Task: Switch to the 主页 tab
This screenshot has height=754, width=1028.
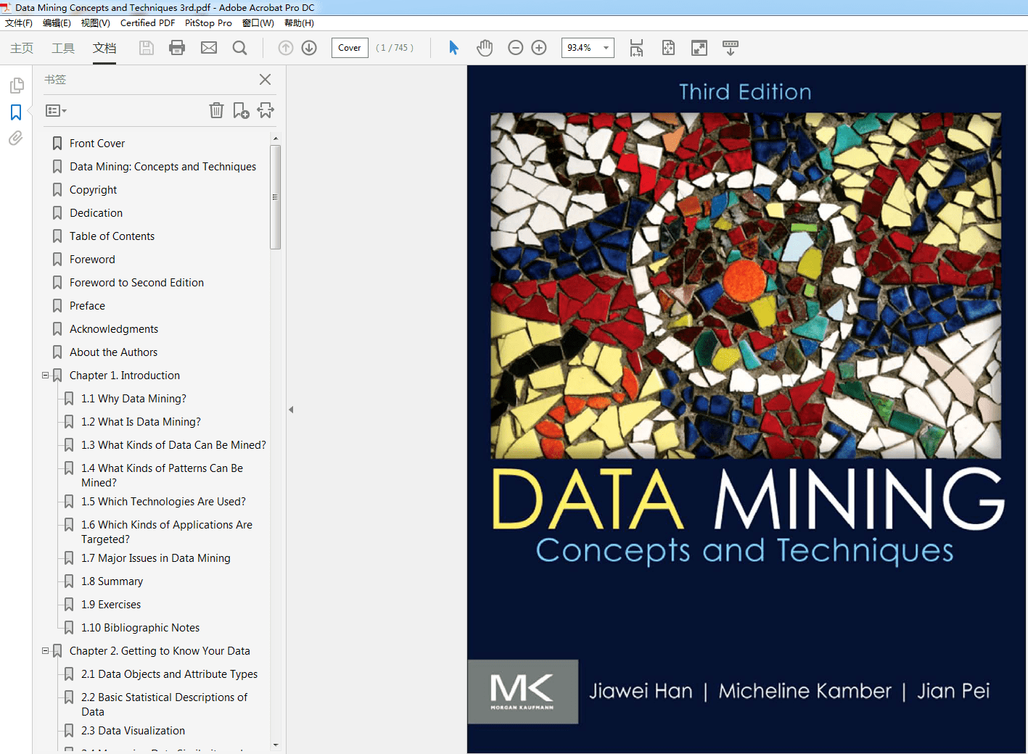Action: 21,48
